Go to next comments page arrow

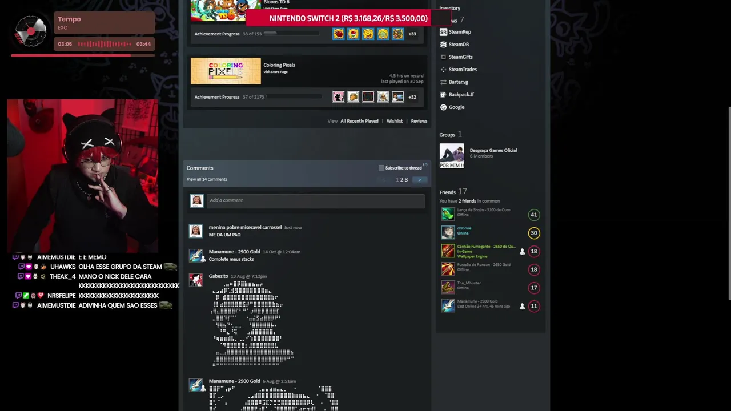coord(419,180)
